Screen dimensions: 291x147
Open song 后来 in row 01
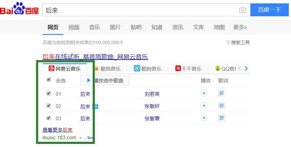[x=85, y=94]
